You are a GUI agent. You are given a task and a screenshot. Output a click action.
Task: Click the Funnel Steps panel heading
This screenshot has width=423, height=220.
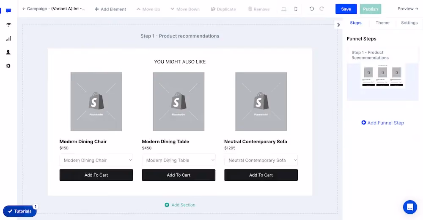(x=362, y=39)
